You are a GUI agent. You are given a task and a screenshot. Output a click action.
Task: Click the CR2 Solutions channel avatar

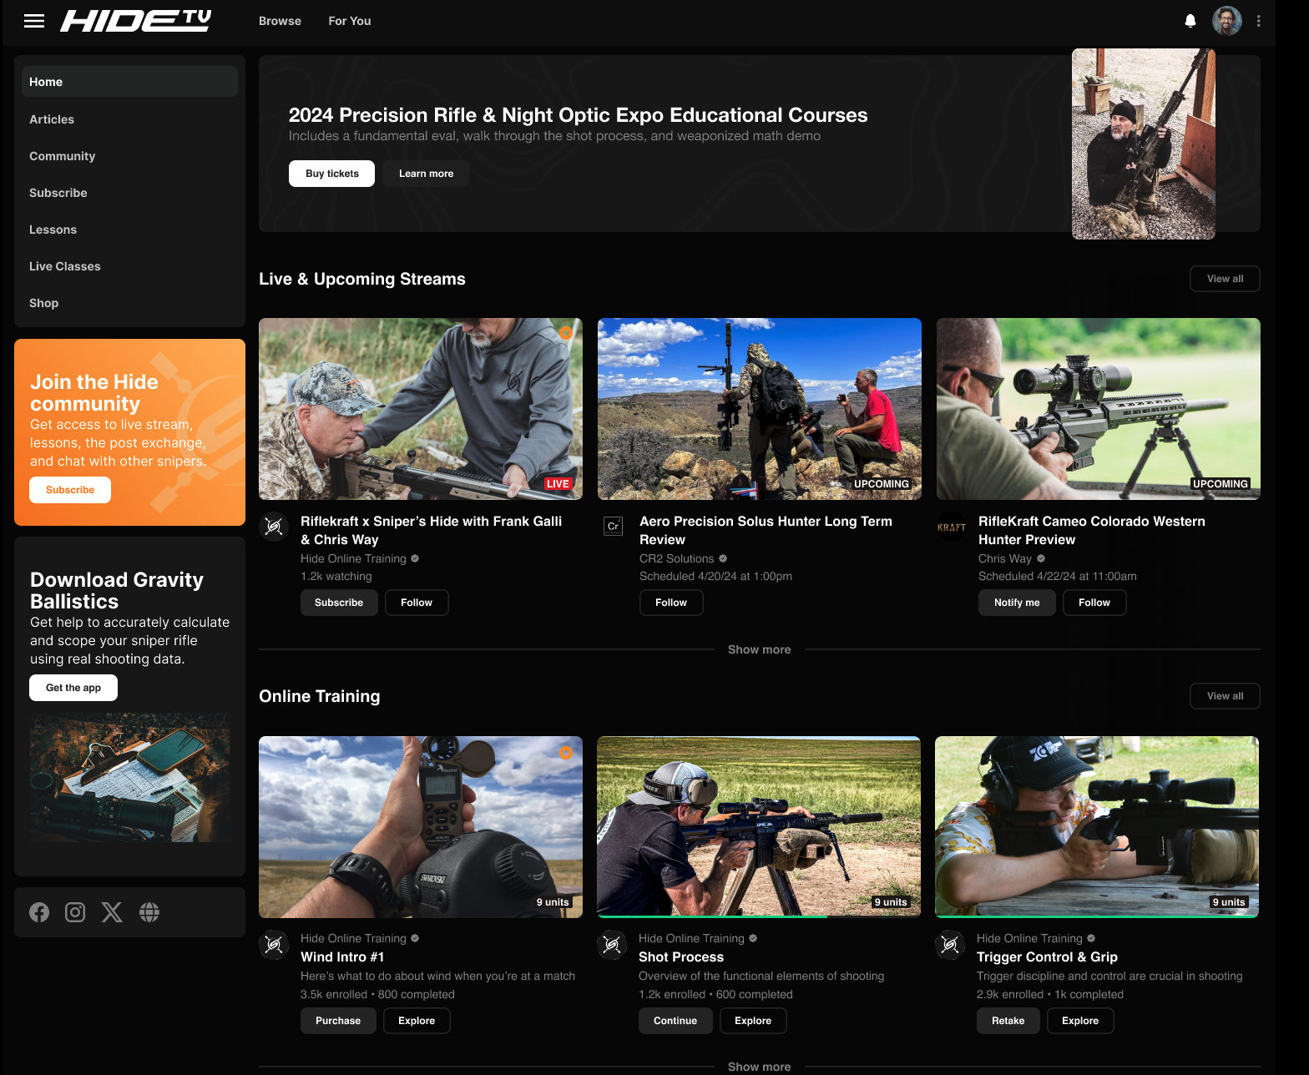pos(613,526)
